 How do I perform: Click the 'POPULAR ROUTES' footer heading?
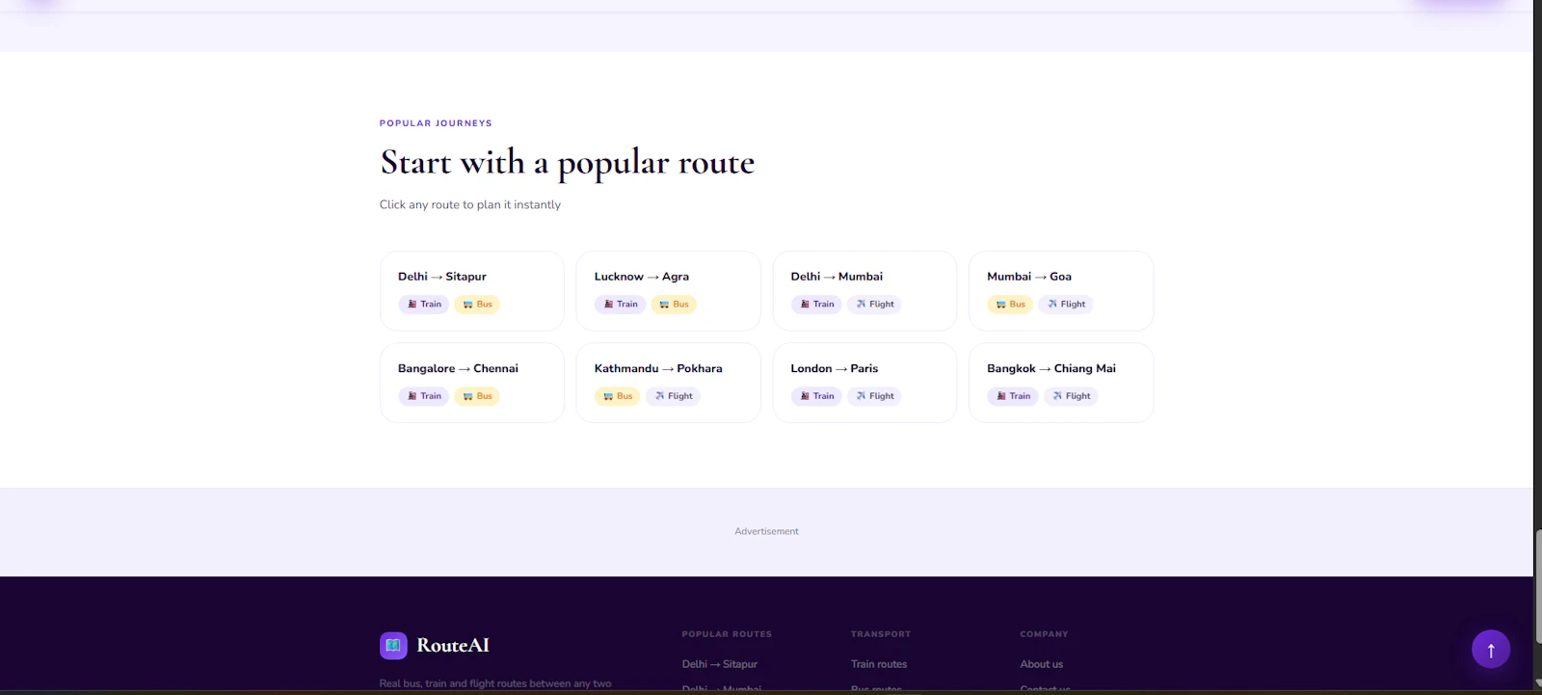[727, 634]
